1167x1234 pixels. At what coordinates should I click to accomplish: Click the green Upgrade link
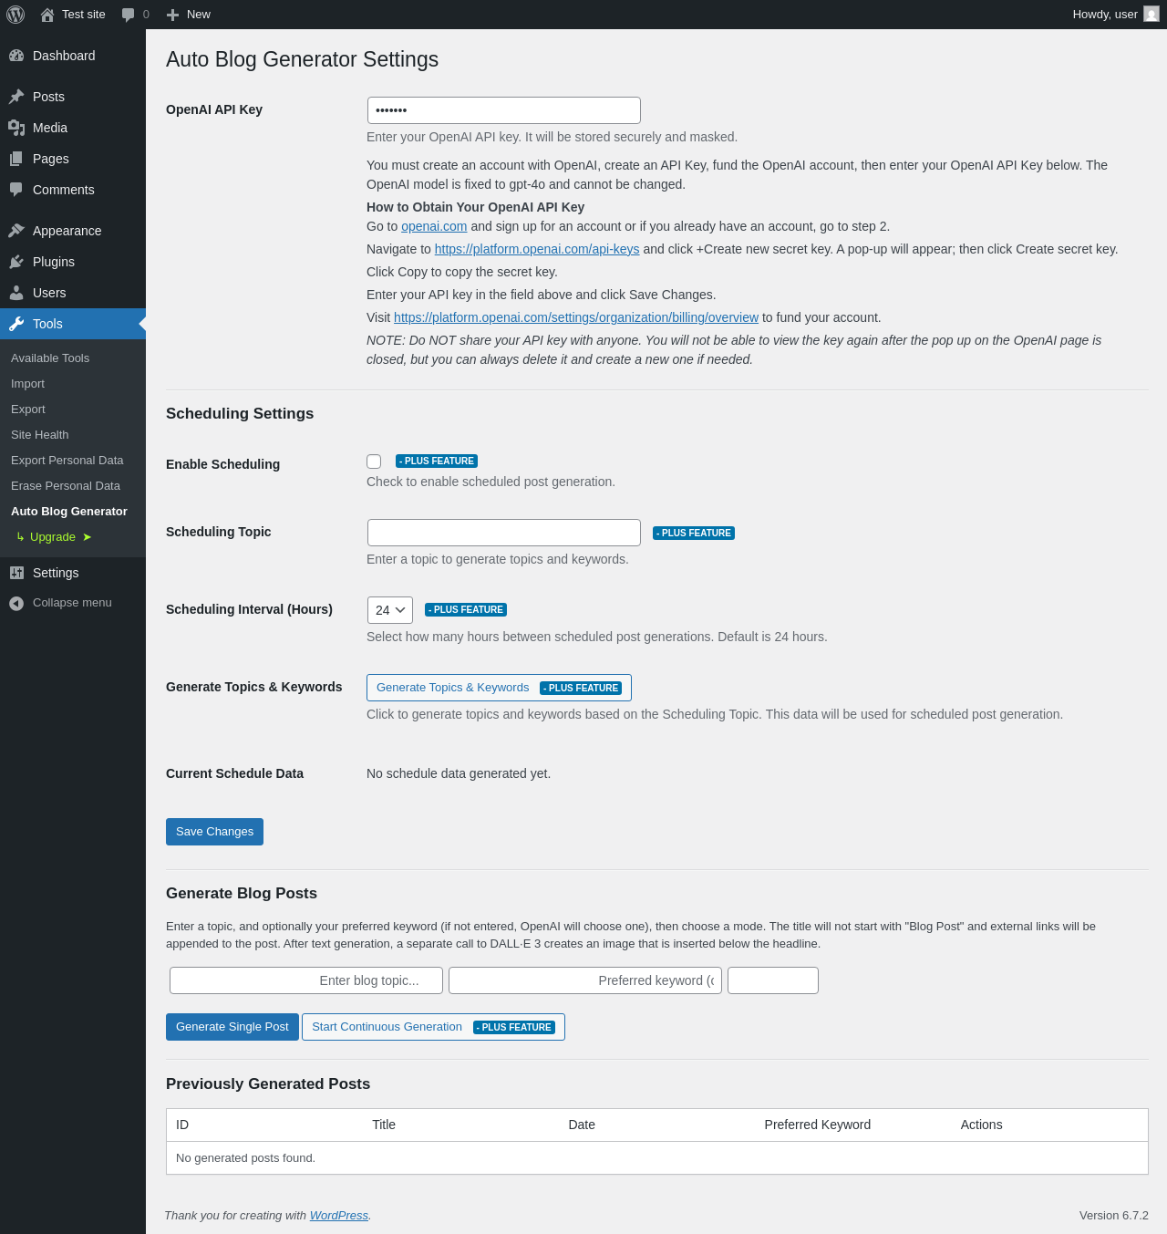[x=54, y=537]
